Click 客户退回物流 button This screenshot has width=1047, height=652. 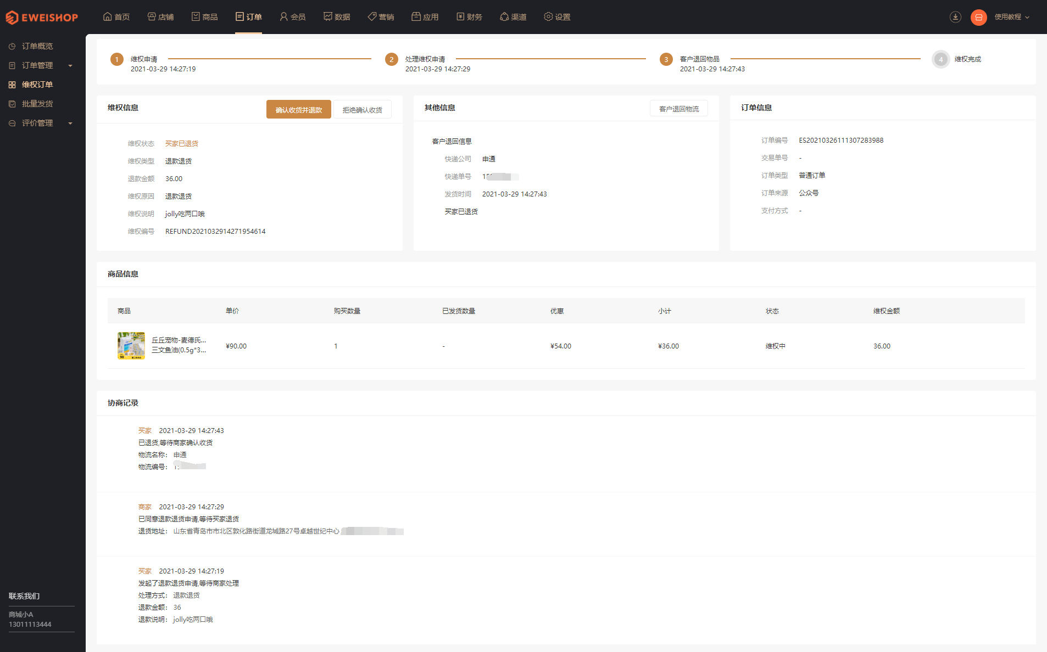point(679,108)
